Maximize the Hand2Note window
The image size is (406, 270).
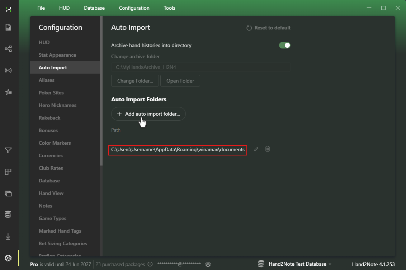pyautogui.click(x=383, y=8)
